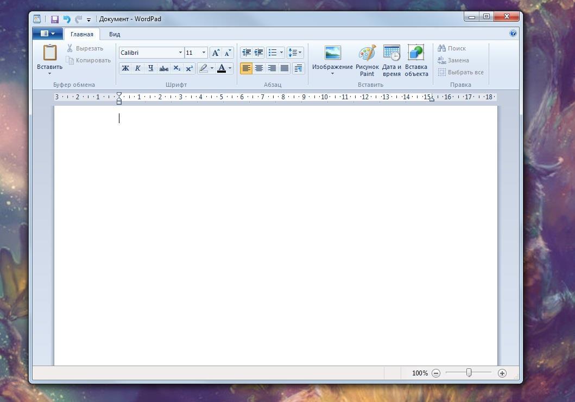Image resolution: width=575 pixels, height=402 pixels.
Task: Expand the font size dropdown showing 11
Action: pyautogui.click(x=204, y=53)
